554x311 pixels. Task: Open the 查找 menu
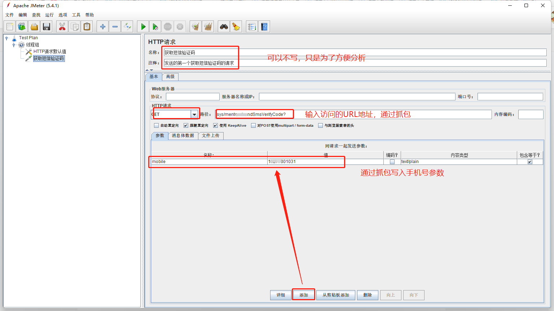pyautogui.click(x=36, y=15)
